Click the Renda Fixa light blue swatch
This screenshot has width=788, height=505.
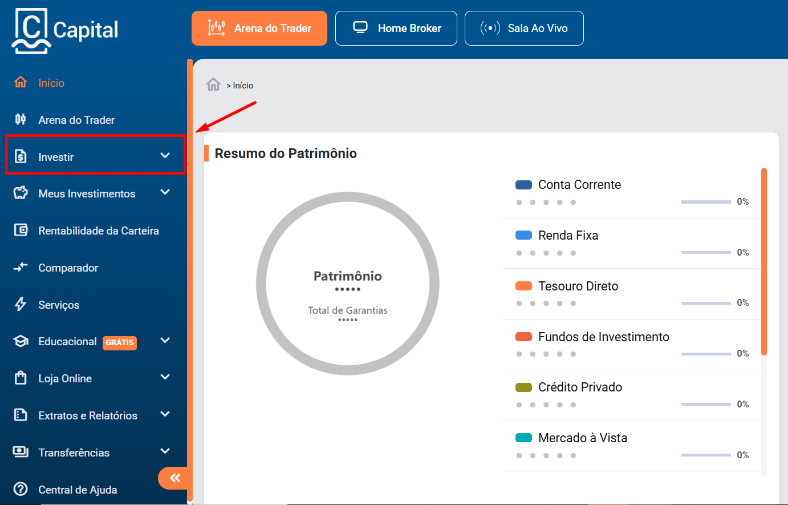(x=523, y=235)
